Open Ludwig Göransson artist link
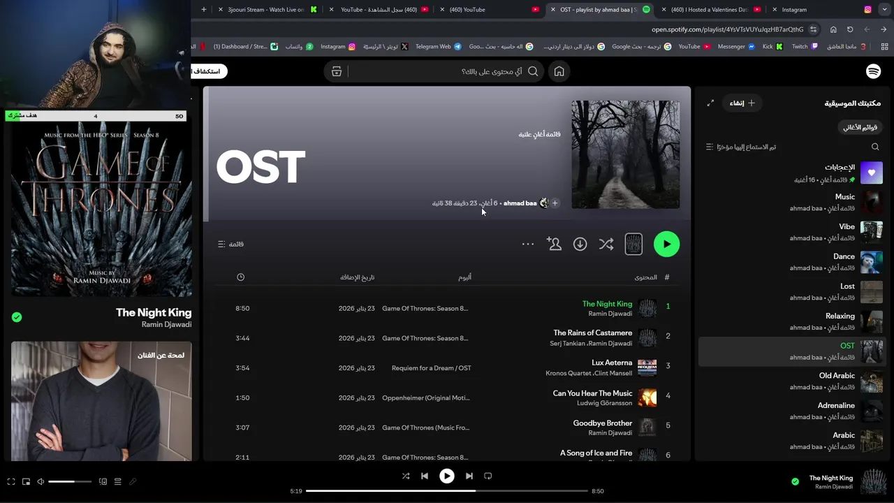Image resolution: width=894 pixels, height=503 pixels. [604, 403]
